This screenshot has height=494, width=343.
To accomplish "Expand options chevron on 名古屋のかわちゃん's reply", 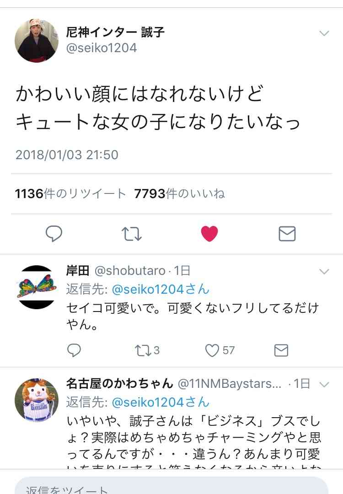I will [x=324, y=384].
